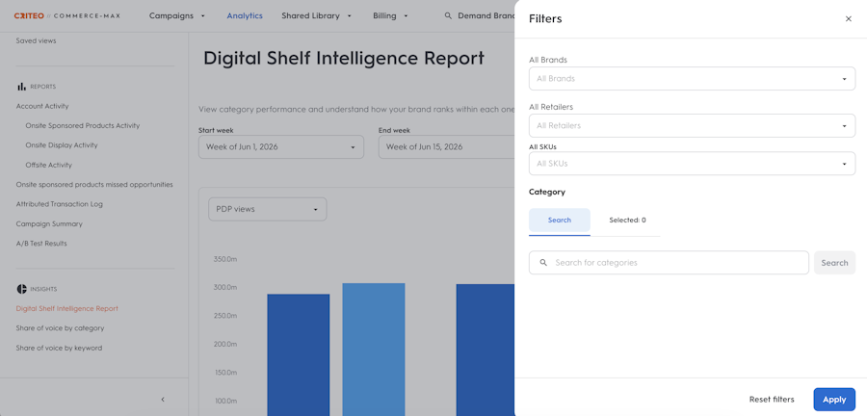The height and width of the screenshot is (416, 867).
Task: Switch to the Category Search tab
Action: click(560, 220)
